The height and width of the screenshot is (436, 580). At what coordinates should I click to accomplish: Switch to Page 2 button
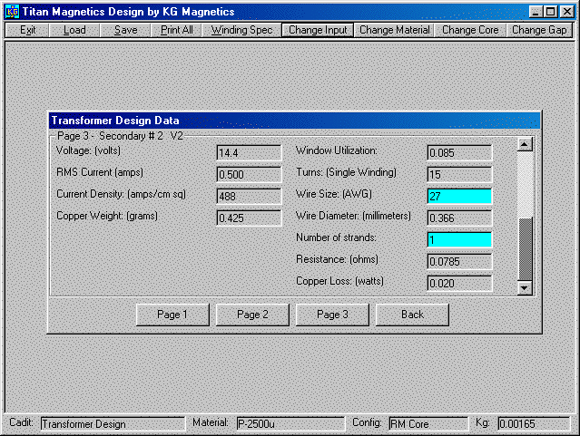252,315
